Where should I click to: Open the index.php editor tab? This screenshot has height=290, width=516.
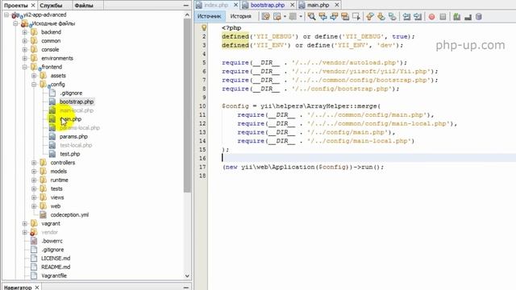(x=216, y=5)
